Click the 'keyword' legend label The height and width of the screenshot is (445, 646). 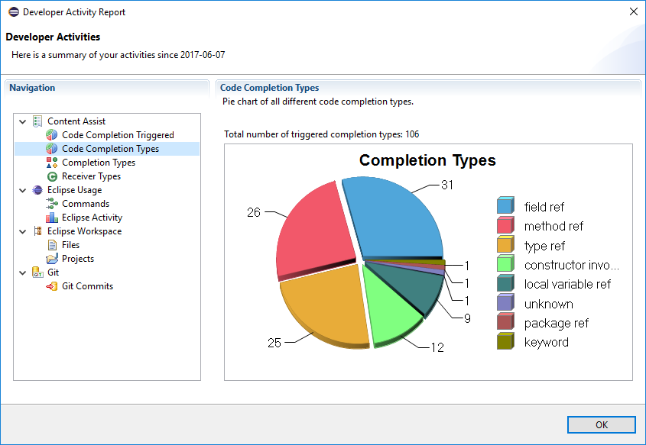547,342
